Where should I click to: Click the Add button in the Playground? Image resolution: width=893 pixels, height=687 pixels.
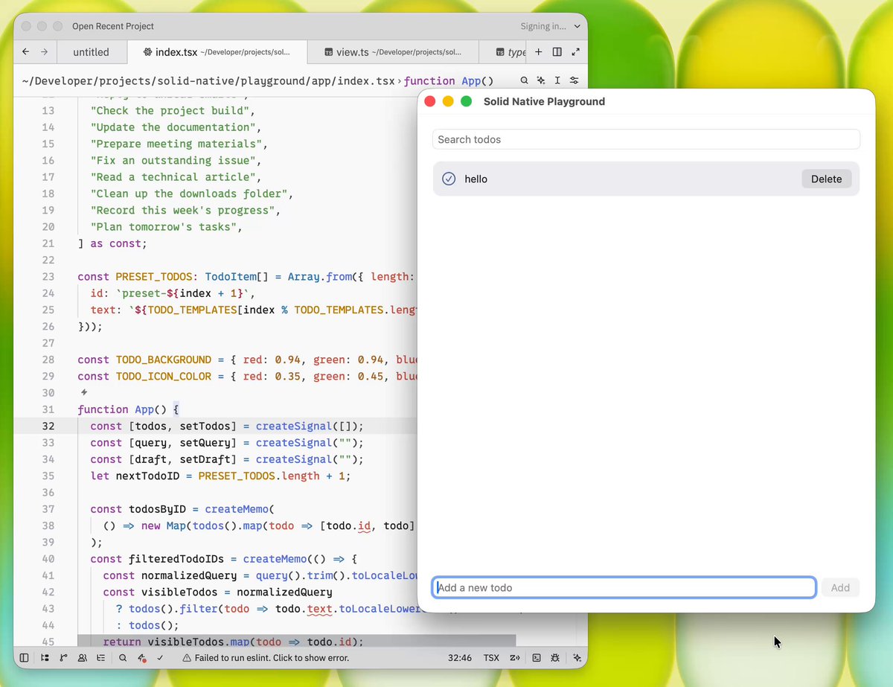click(841, 587)
